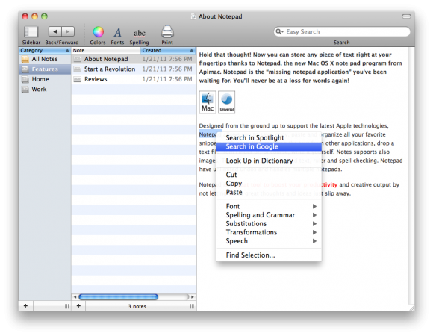Click the All Notes folder icon
This screenshot has width=433, height=336.
pos(25,59)
